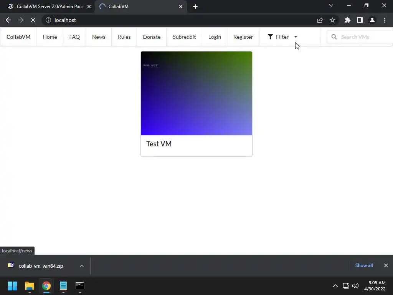This screenshot has height=295, width=393.
Task: Visit the Subreddit link
Action: point(184,37)
